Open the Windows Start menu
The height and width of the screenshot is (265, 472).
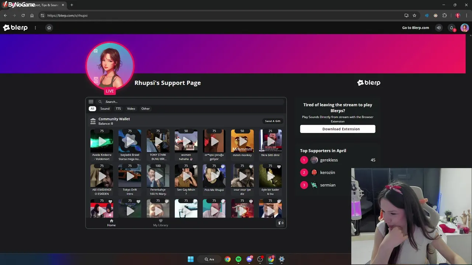click(191, 259)
